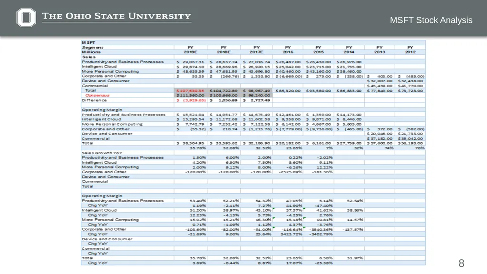Click the $103,666.00 consensus cell

point(224,95)
